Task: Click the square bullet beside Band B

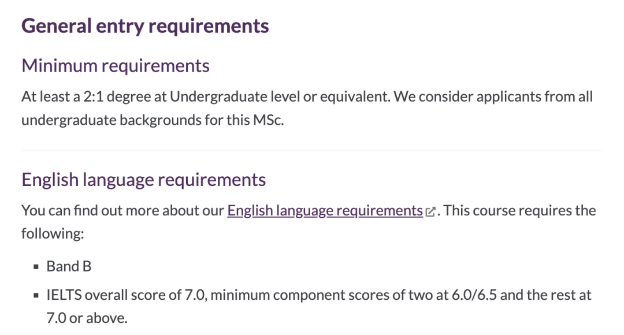Action: pyautogui.click(x=36, y=267)
